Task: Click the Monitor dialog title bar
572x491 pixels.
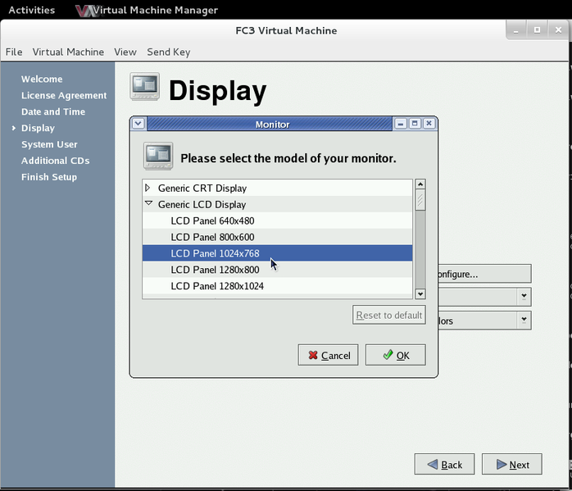Action: coord(270,124)
